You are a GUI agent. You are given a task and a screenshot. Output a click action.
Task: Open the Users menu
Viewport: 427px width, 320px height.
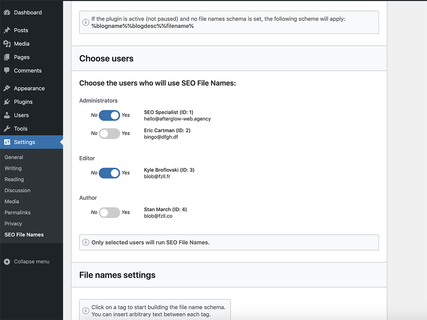31,115
